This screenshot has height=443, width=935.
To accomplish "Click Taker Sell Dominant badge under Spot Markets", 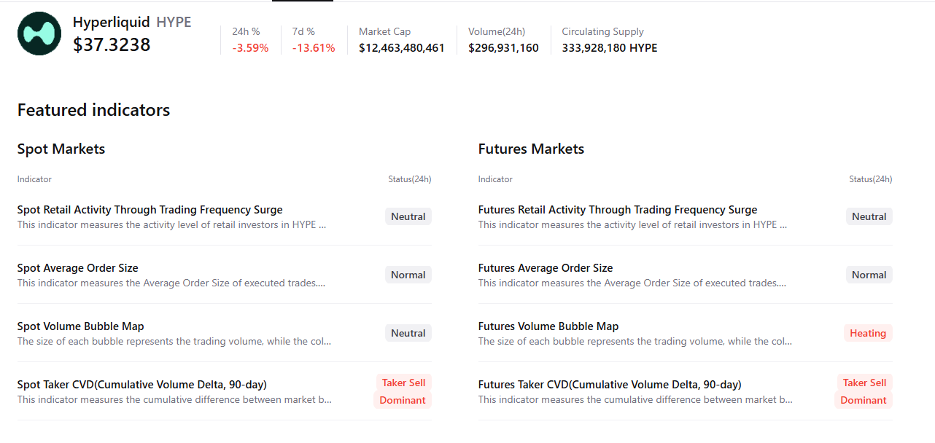I will [403, 391].
